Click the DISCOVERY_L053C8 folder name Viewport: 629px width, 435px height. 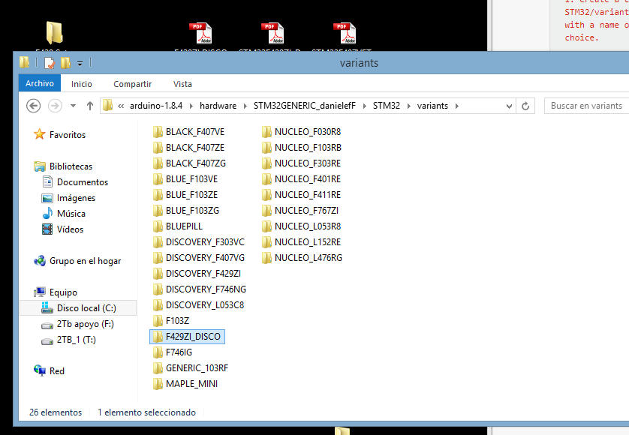point(205,305)
